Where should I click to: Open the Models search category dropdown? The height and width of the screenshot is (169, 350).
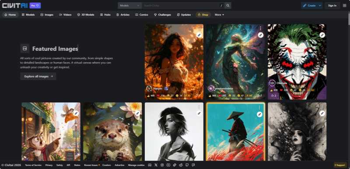[x=129, y=6]
